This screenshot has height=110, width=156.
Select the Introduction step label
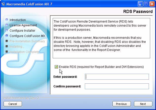tap(18, 20)
